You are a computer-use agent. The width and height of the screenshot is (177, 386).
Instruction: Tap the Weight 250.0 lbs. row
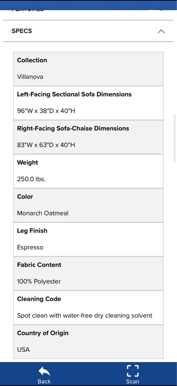click(x=88, y=171)
